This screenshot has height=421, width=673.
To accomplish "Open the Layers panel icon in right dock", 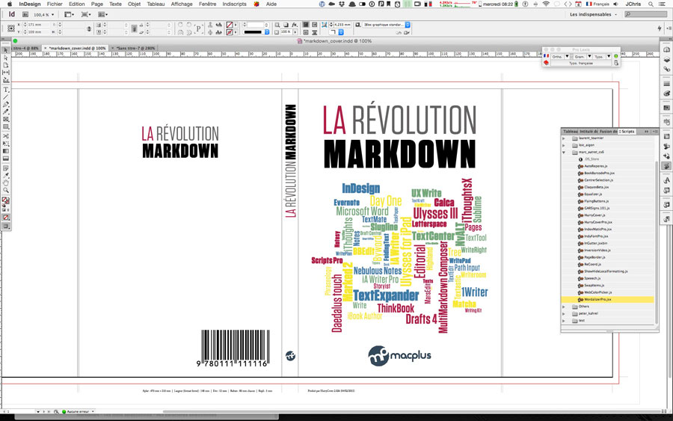I will pos(666,60).
